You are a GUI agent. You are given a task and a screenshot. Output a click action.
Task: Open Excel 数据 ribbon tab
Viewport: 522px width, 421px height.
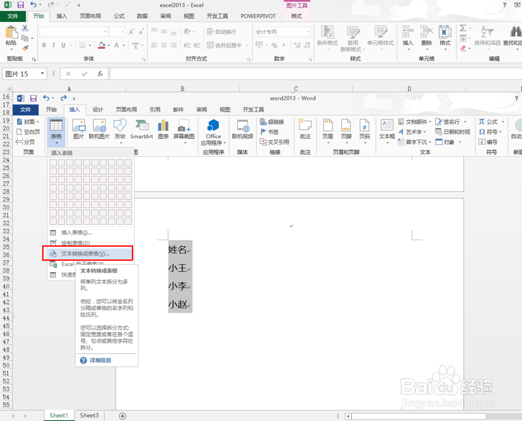(142, 16)
